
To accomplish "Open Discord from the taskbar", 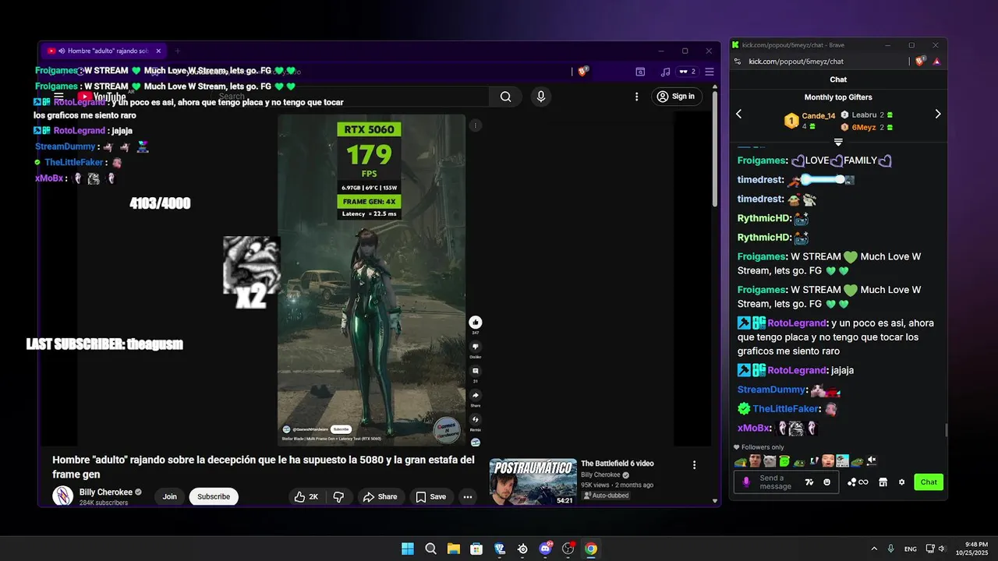I will pyautogui.click(x=545, y=549).
